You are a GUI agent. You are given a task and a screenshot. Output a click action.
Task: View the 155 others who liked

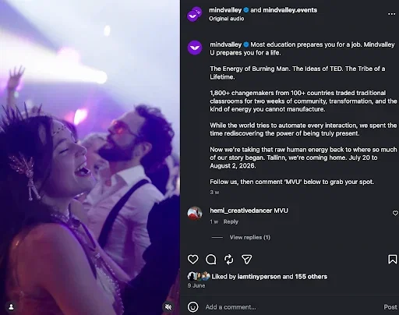(311, 277)
